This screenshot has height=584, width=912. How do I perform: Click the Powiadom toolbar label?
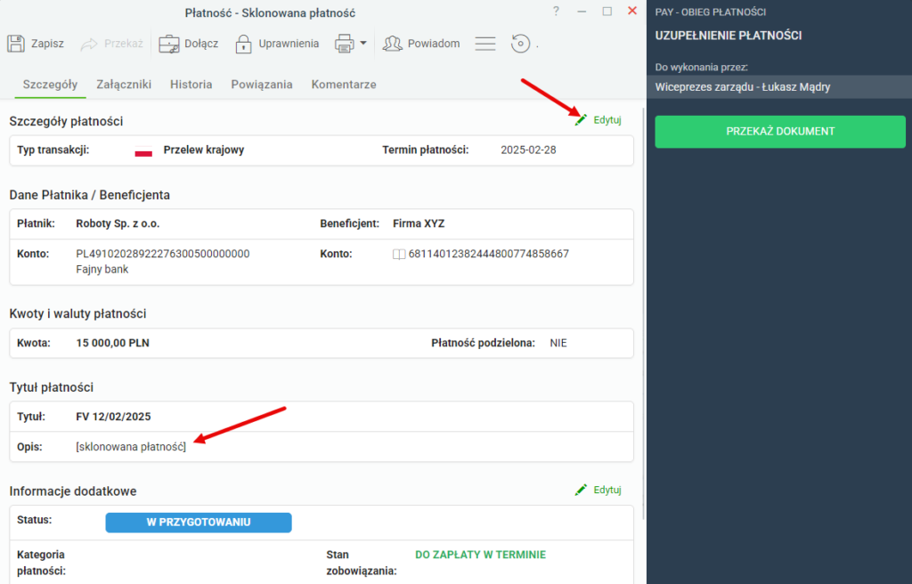(434, 44)
